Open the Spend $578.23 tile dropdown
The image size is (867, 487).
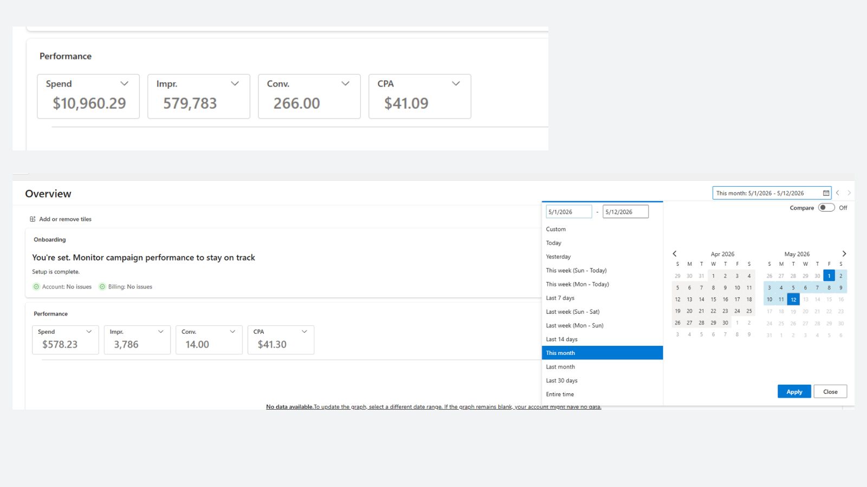pyautogui.click(x=89, y=332)
